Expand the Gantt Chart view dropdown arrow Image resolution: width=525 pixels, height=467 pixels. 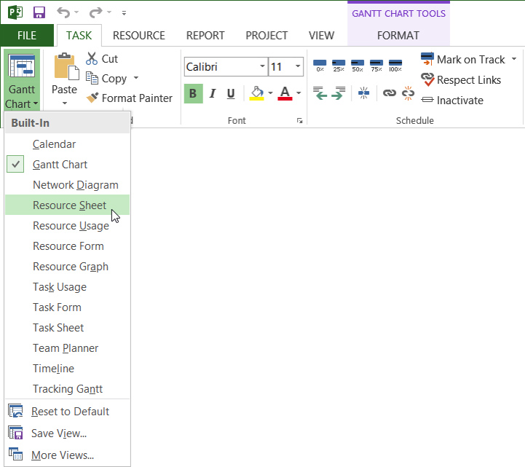coord(36,103)
